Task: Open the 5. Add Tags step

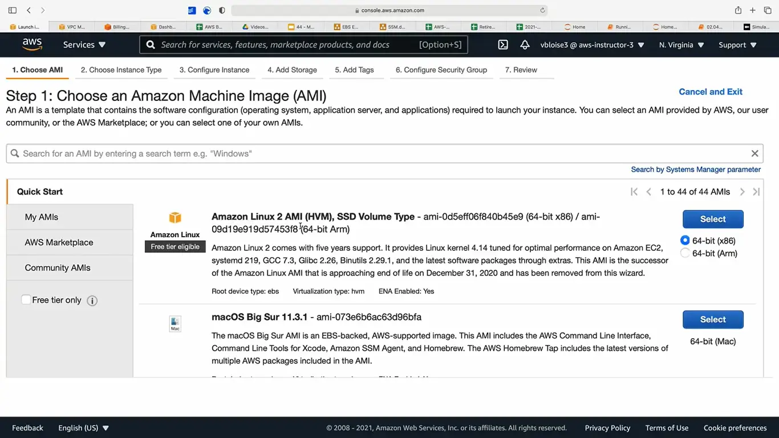Action: (x=354, y=70)
